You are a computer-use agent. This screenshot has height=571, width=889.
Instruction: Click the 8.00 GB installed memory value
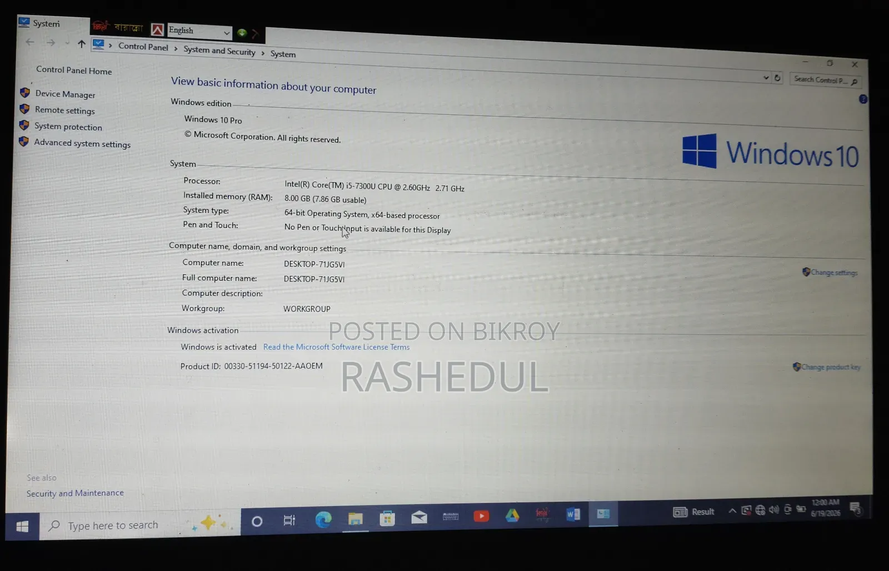(x=325, y=199)
